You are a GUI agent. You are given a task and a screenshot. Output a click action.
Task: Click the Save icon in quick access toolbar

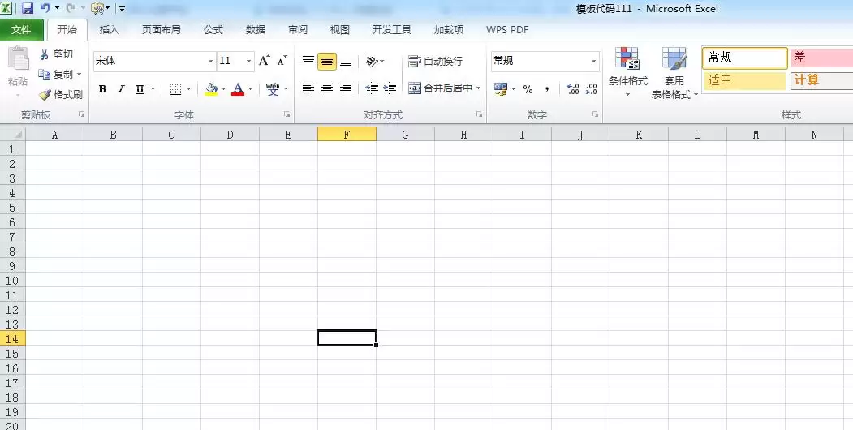(28, 8)
